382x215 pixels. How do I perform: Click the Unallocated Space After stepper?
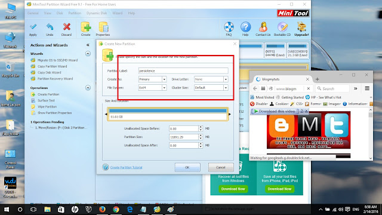coord(201,145)
